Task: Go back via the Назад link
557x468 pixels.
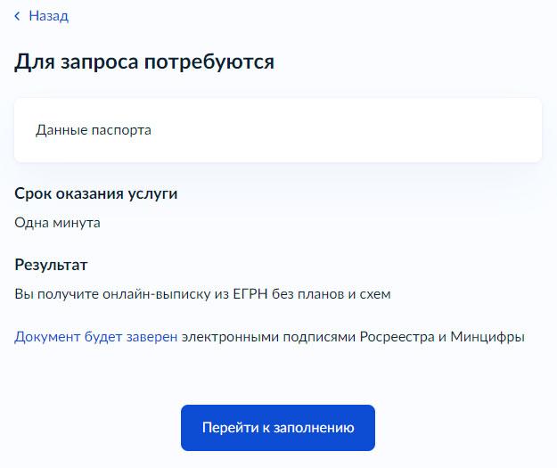Action: (x=48, y=16)
